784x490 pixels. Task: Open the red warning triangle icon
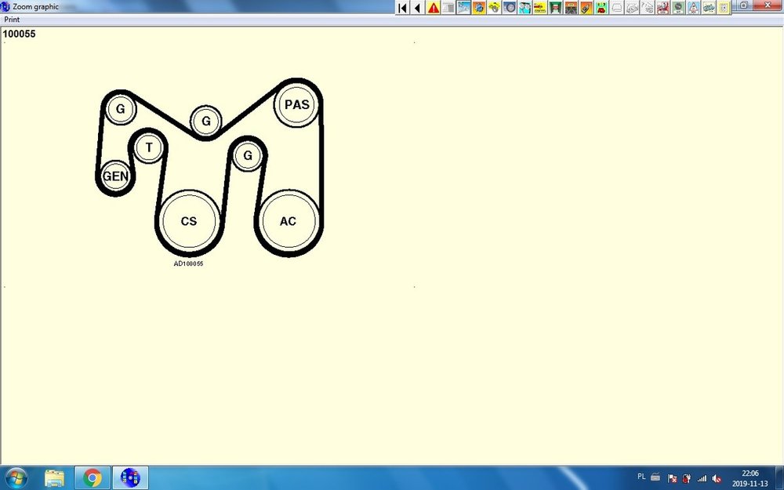pos(433,8)
